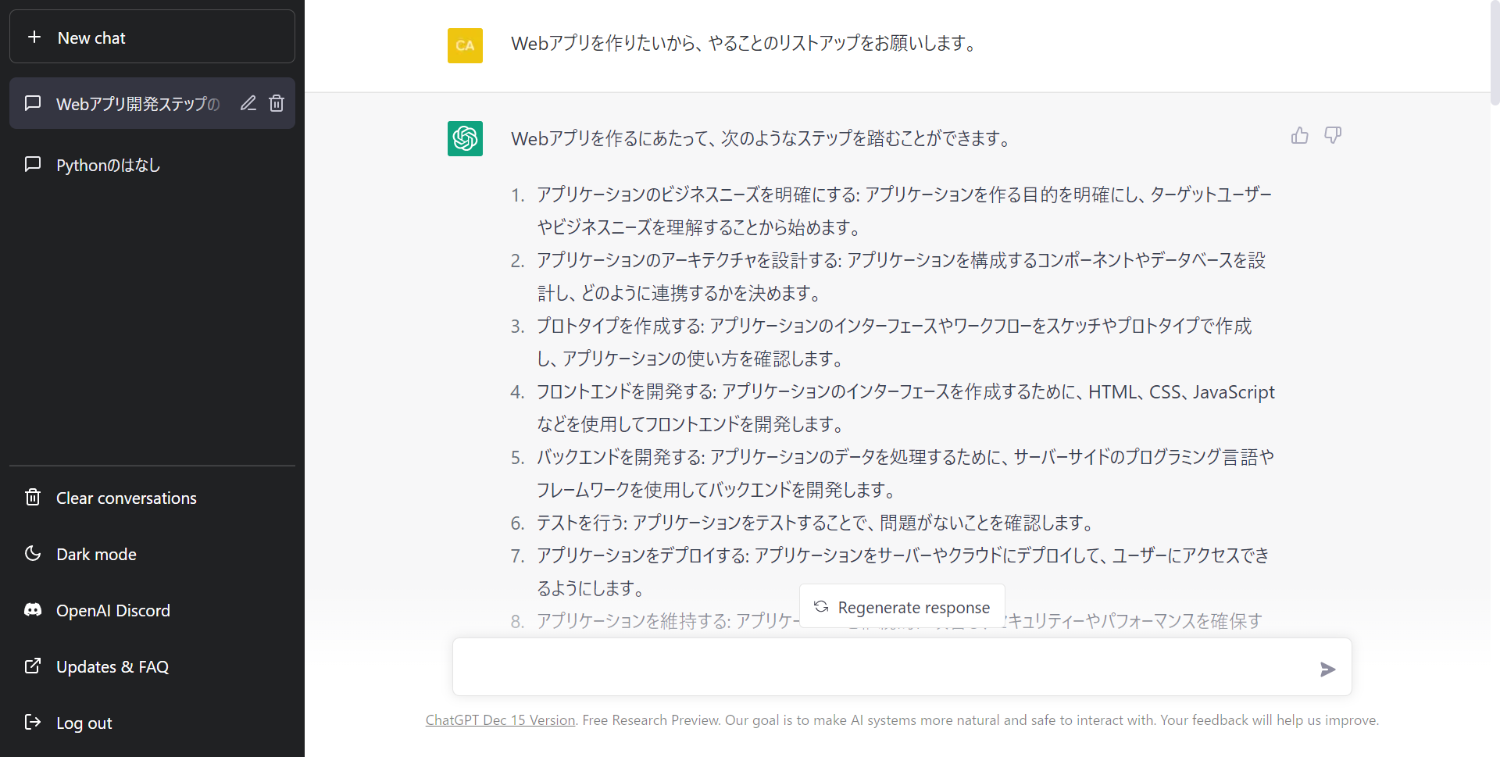Click the external-link icon beside Updates & FAQ
The image size is (1500, 757).
click(x=33, y=666)
